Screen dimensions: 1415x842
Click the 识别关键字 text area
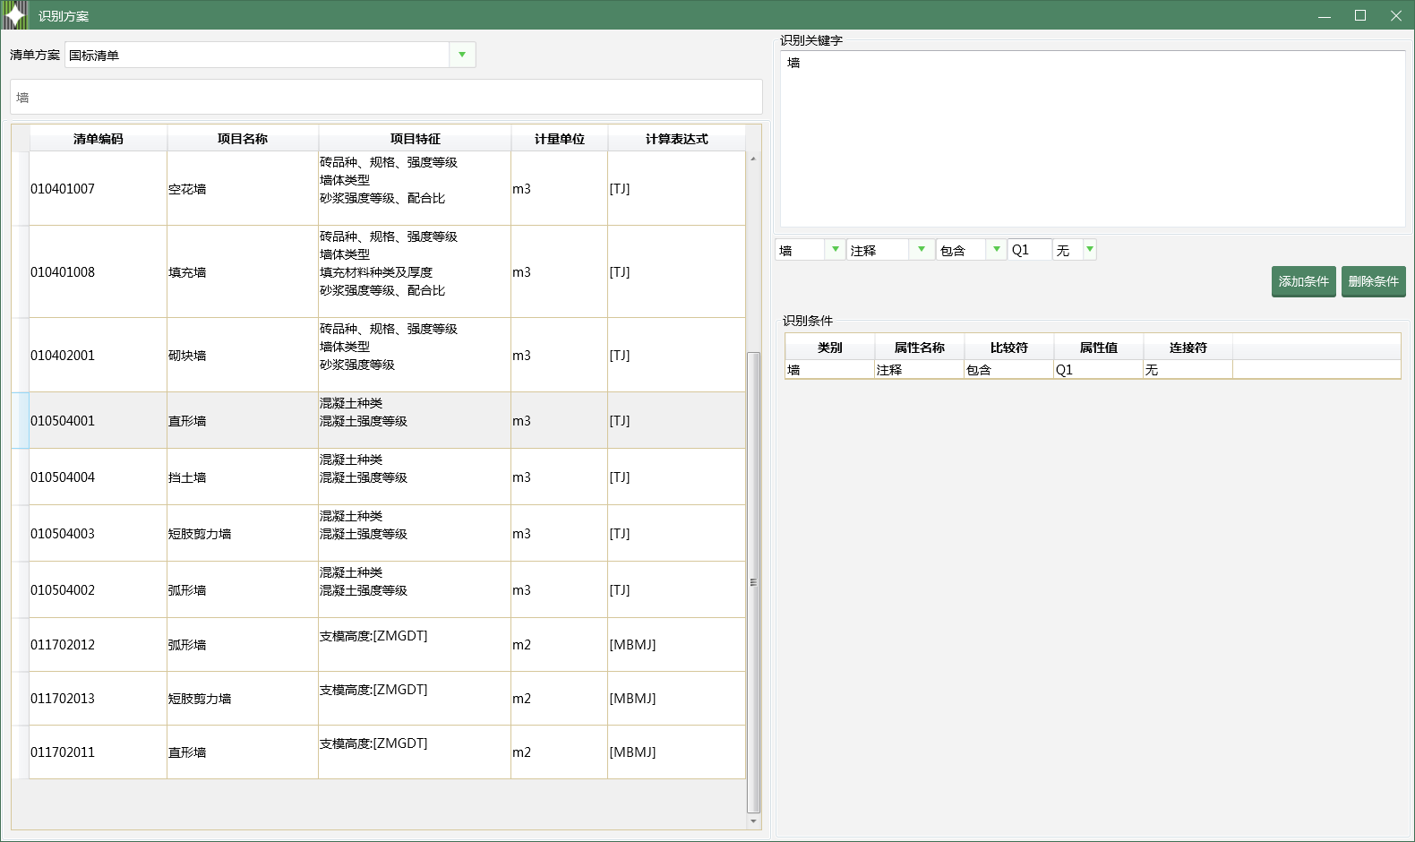tap(1093, 139)
